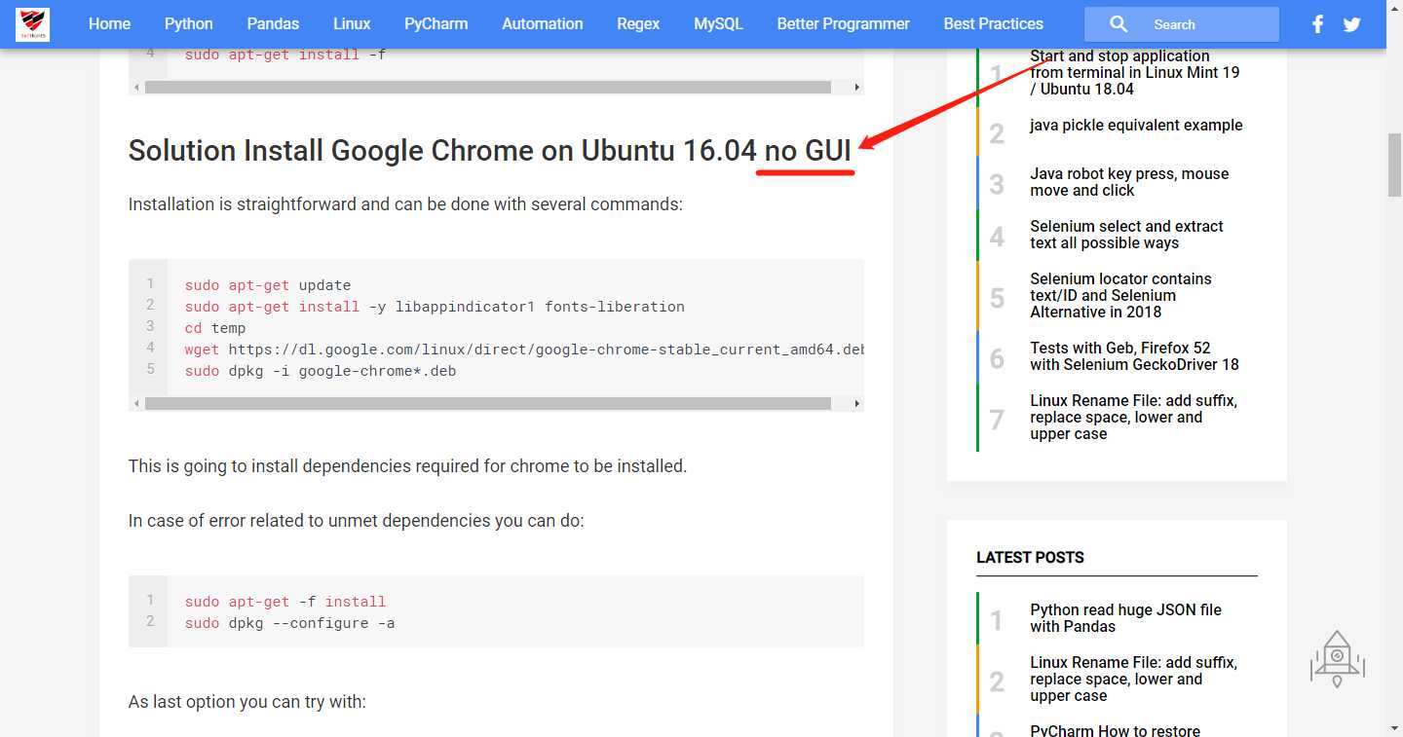
Task: Open popular post 'Linux Rename File: add suffix'
Action: click(1133, 417)
